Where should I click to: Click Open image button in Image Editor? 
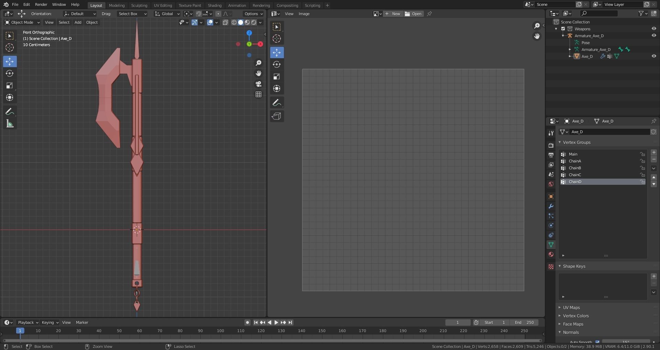[x=414, y=14]
